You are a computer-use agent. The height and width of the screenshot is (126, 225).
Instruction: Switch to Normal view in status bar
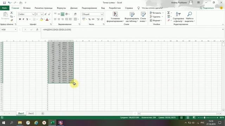[x=181, y=118]
